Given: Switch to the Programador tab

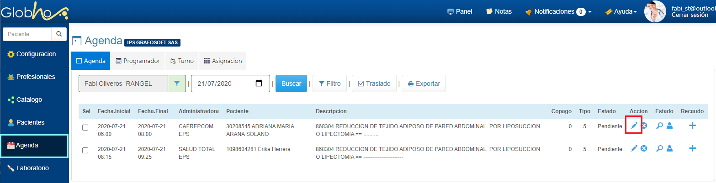Looking at the screenshot, I should (x=138, y=61).
